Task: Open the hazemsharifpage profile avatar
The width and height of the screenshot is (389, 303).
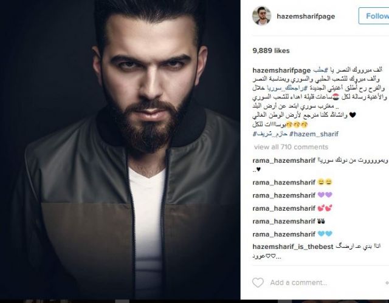Action: click(261, 16)
